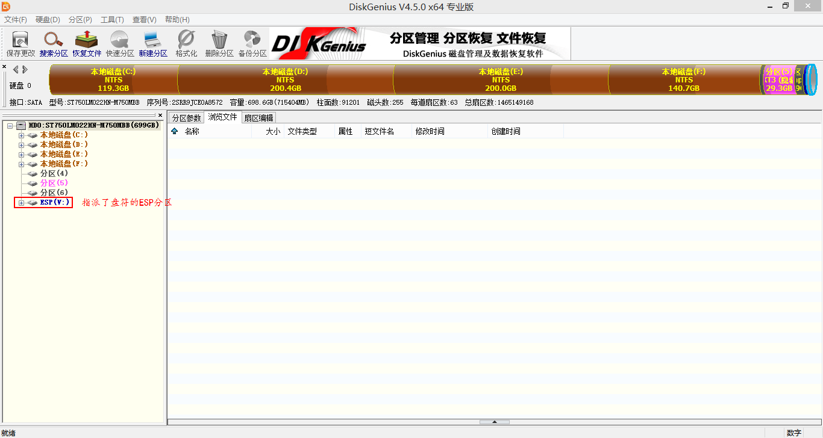Close the disk bar panel with X
The height and width of the screenshot is (438, 823).
pyautogui.click(x=4, y=67)
